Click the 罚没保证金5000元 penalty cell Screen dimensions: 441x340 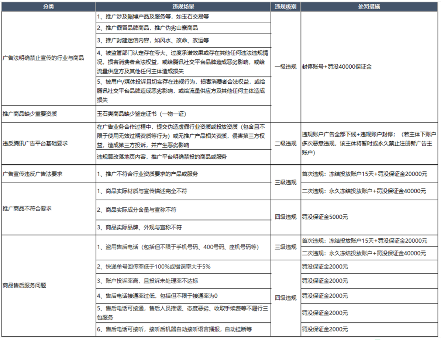[x=369, y=217]
